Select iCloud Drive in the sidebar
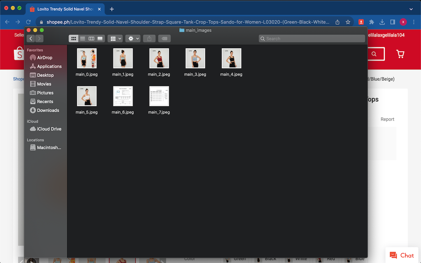 click(x=46, y=129)
